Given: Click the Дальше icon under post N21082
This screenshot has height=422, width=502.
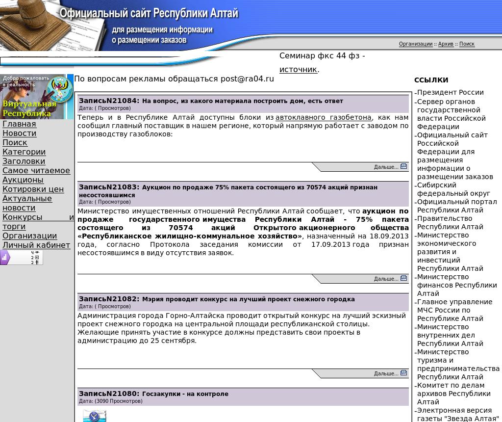Looking at the screenshot, I should pyautogui.click(x=404, y=372).
